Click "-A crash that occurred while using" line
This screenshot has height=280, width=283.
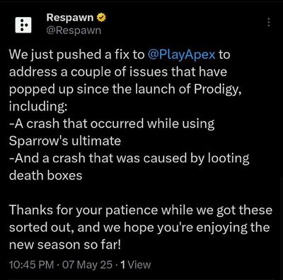[112, 124]
